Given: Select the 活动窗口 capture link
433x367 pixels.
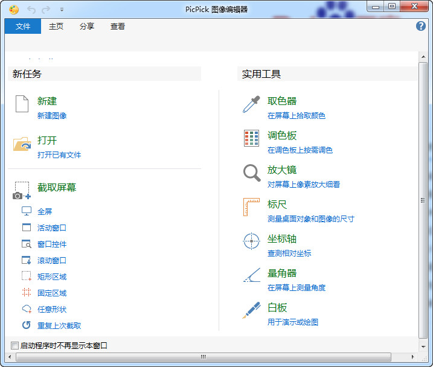Looking at the screenshot, I should (52, 228).
